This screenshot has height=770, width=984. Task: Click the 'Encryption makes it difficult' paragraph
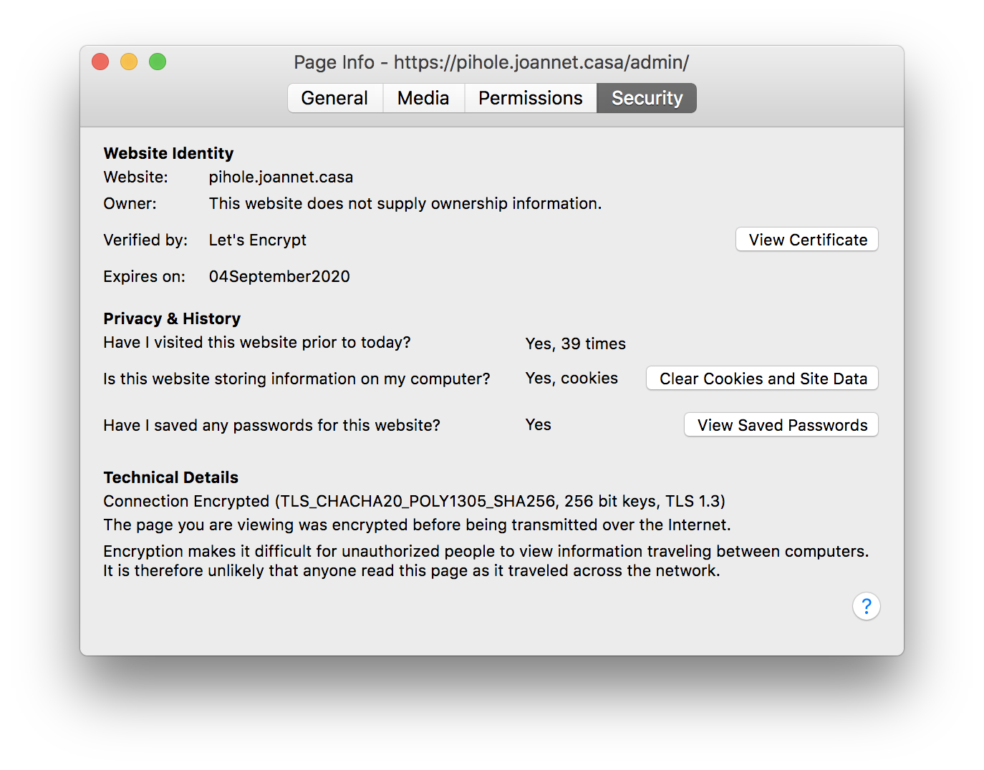tap(486, 561)
